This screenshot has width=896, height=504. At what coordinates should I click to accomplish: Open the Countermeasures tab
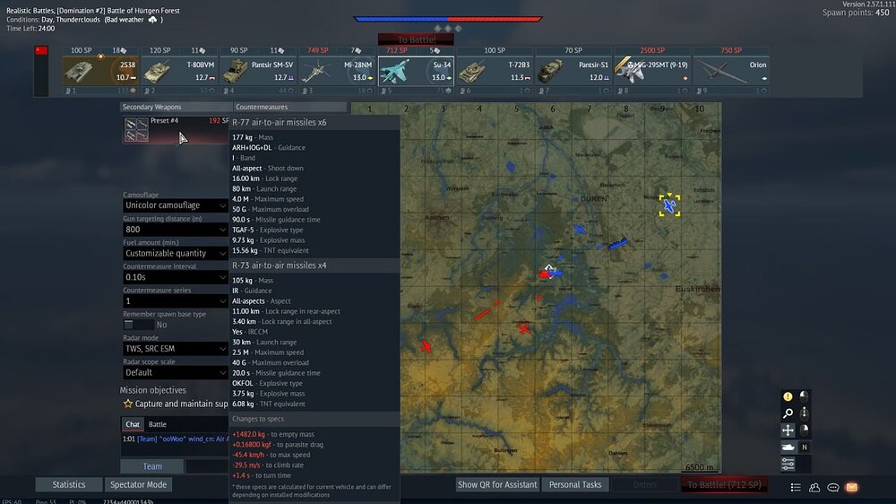point(289,107)
